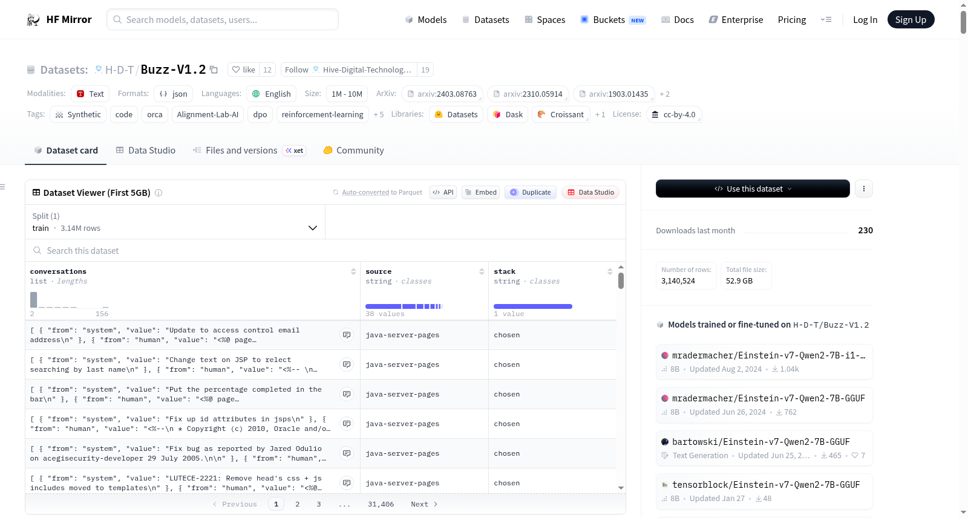Open the left sidebar toggle icon
Screen dimensions: 968x518
point(2,187)
